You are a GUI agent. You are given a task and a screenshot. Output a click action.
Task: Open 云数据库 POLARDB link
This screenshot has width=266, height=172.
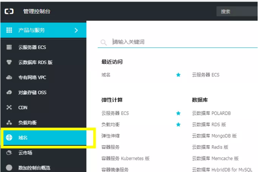tap(211, 113)
